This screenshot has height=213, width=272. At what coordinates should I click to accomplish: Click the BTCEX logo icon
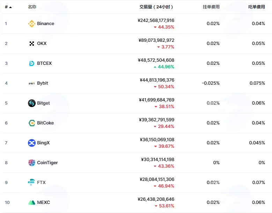(x=31, y=63)
